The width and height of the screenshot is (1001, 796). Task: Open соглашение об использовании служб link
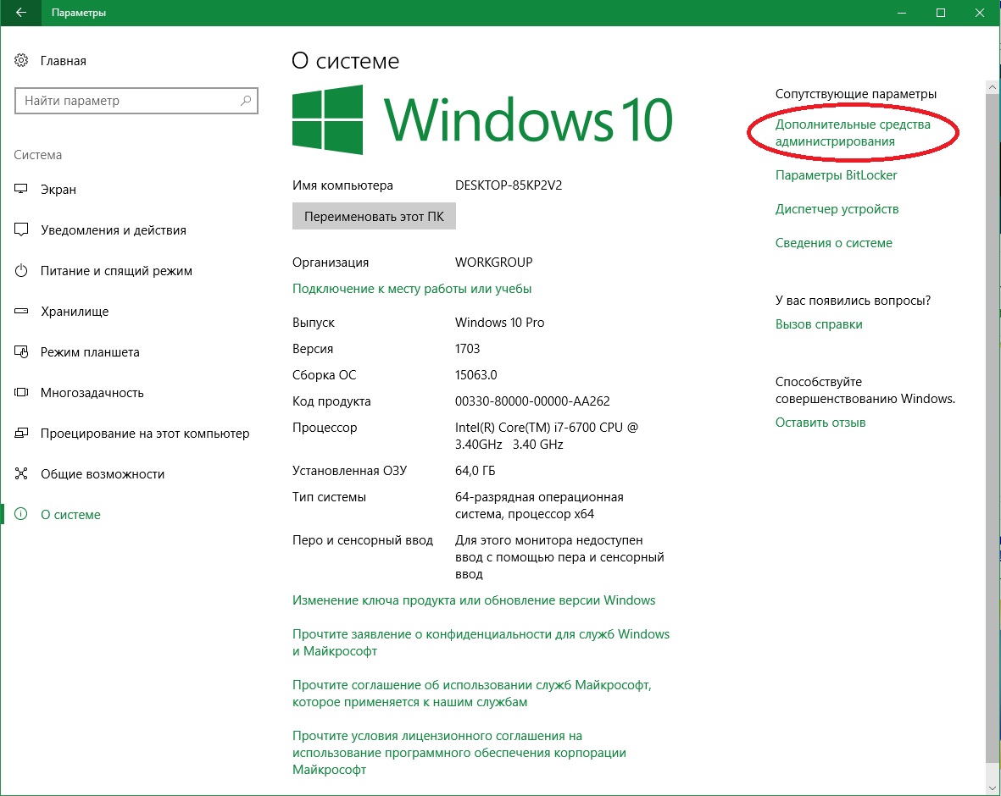tap(472, 694)
